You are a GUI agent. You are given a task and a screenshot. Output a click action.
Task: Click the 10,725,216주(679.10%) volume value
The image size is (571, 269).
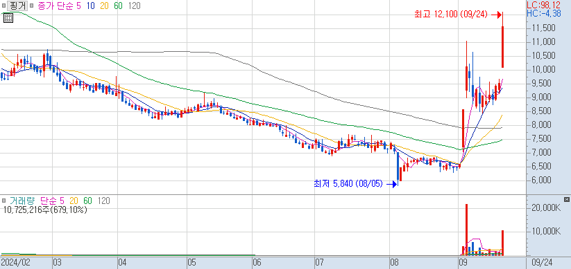pos(45,210)
